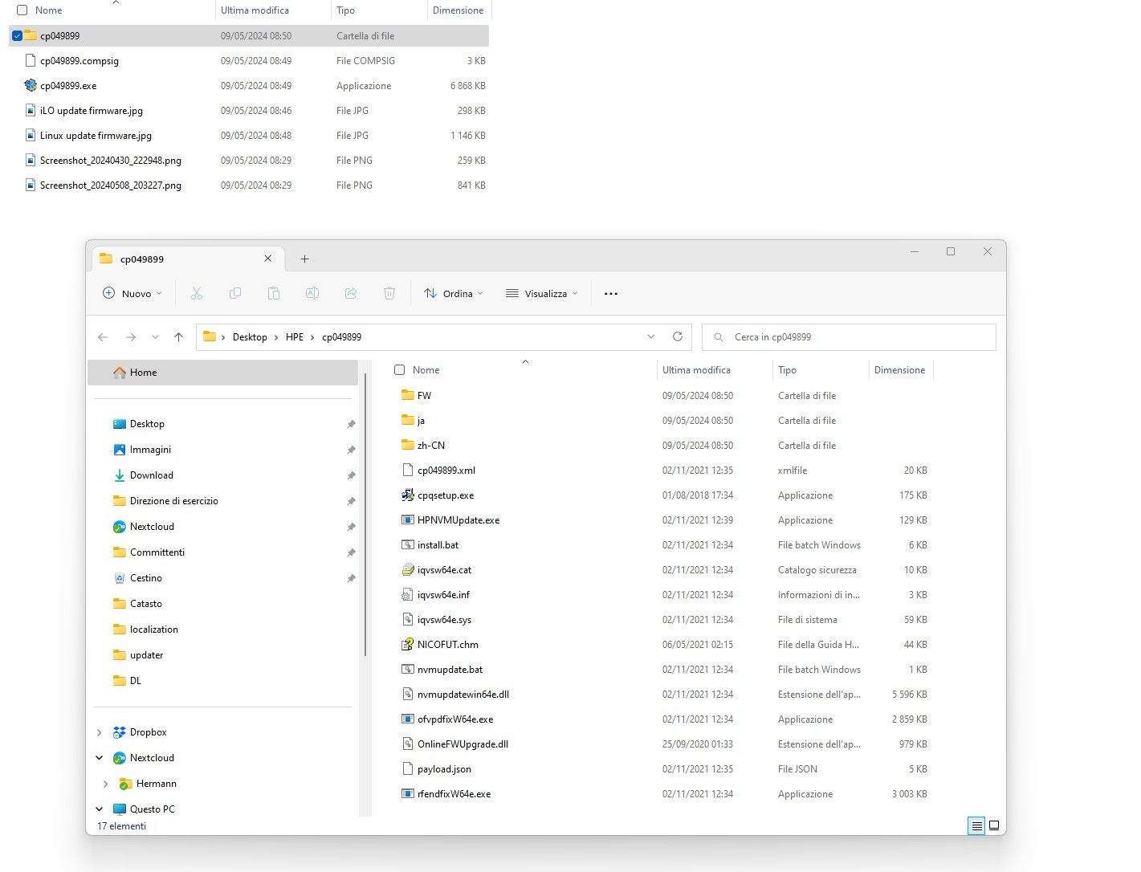Image resolution: width=1141 pixels, height=872 pixels.
Task: Select iLO update firmware.jpg in background list
Action: click(x=92, y=111)
